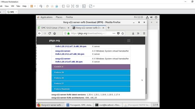Expand more tools with the double chevron
The image size is (195, 109).
click(138, 33)
